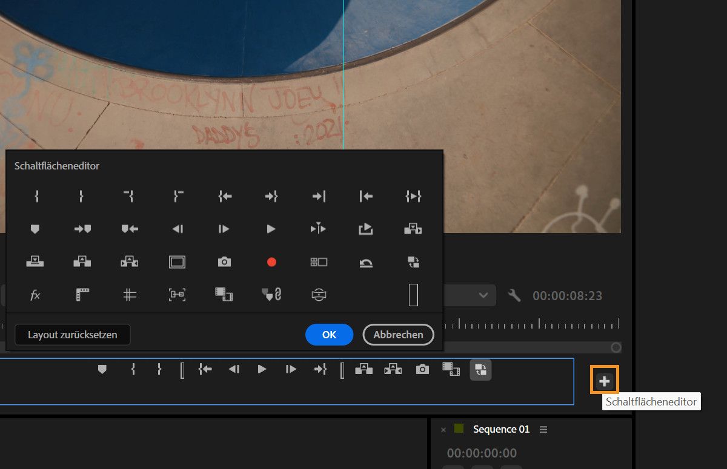Select Multi-Camera View icon in editor
The height and width of the screenshot is (469, 727).
319,262
